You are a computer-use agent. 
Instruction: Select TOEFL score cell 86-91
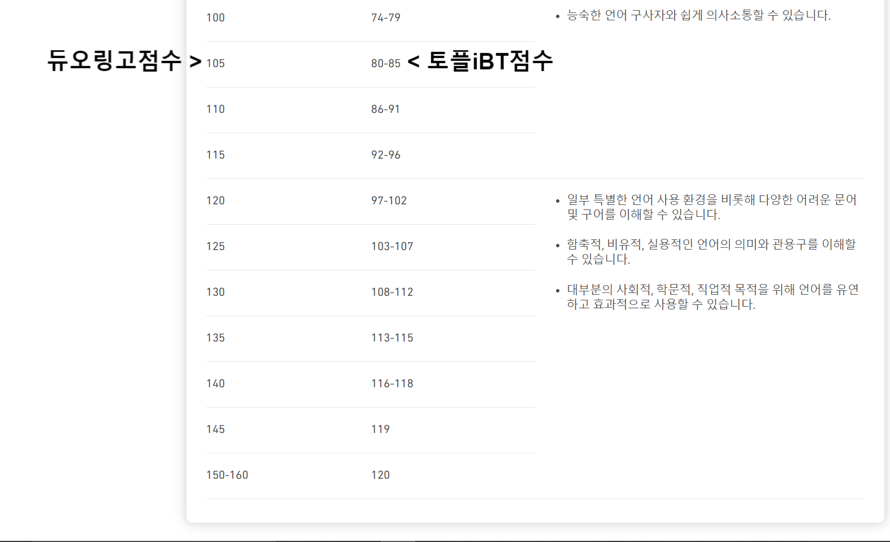385,109
